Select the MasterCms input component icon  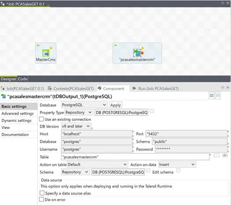coord(46,53)
